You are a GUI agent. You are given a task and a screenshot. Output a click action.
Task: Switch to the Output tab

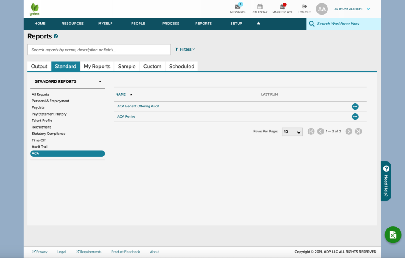tap(39, 66)
